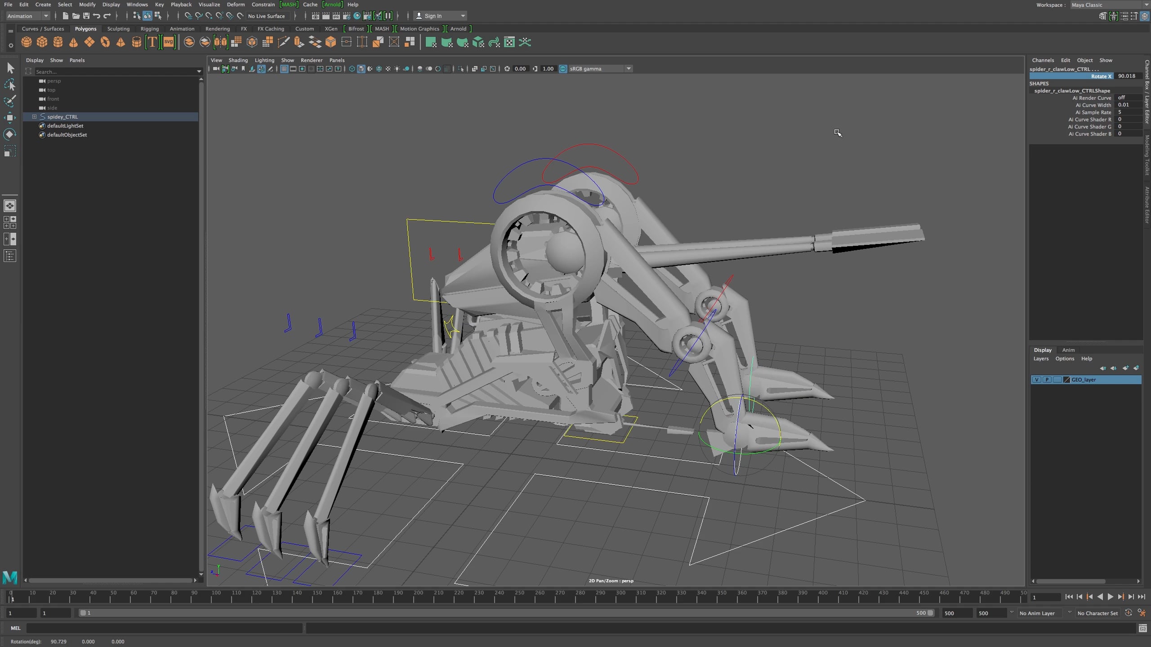Toggle auto keyframe button
Image resolution: width=1151 pixels, height=647 pixels.
click(1128, 613)
